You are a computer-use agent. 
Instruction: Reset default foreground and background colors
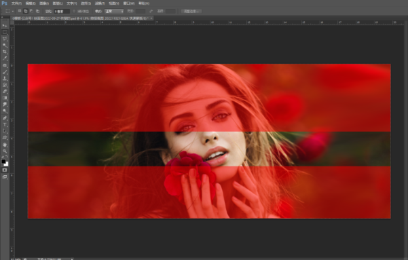click(3, 156)
